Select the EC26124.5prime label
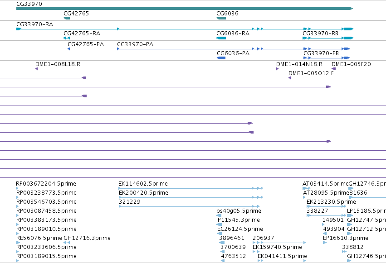The height and width of the screenshot is (263, 386). pos(240,230)
